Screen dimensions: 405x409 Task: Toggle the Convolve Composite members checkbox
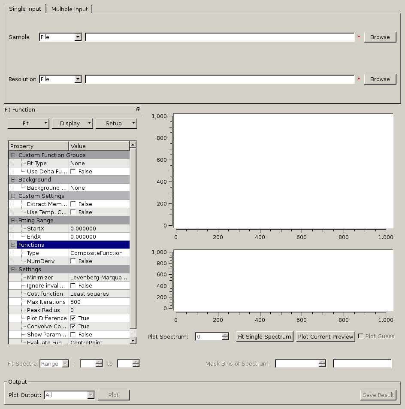pyautogui.click(x=73, y=327)
